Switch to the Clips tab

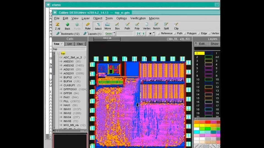[80, 44]
